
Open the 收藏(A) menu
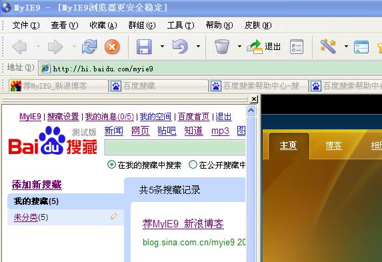coord(103,25)
